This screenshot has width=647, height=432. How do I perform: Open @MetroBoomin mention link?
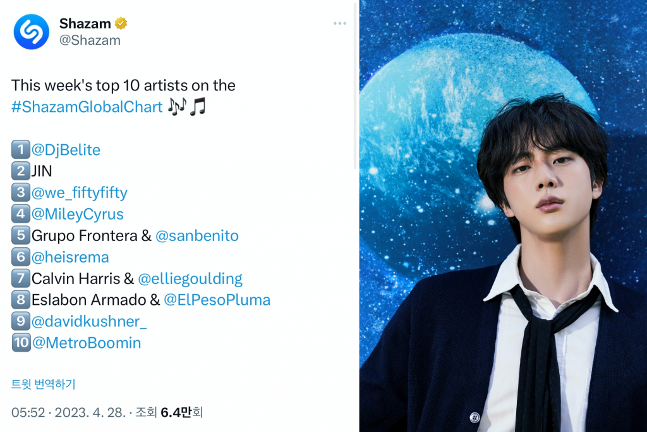pyautogui.click(x=87, y=343)
